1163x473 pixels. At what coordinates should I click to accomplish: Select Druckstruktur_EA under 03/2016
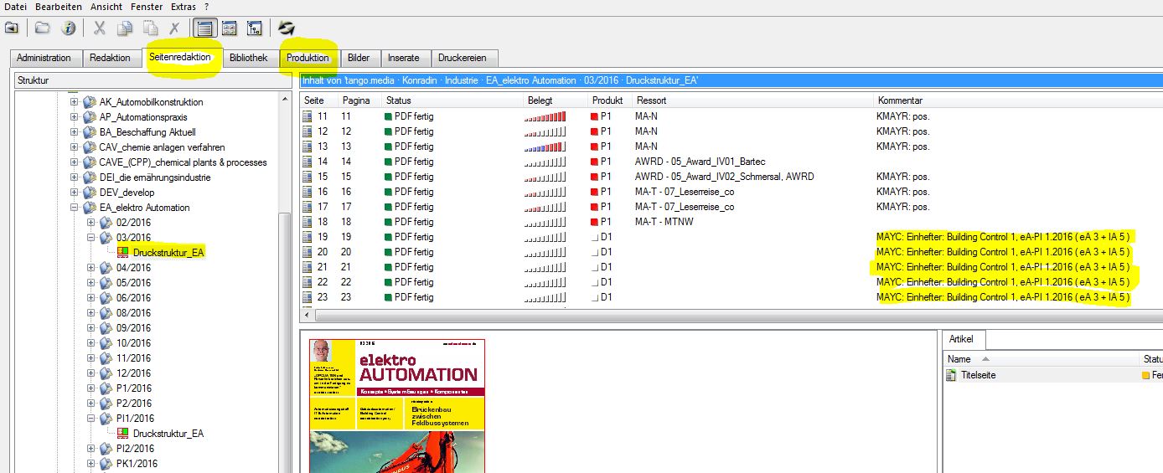click(x=168, y=253)
